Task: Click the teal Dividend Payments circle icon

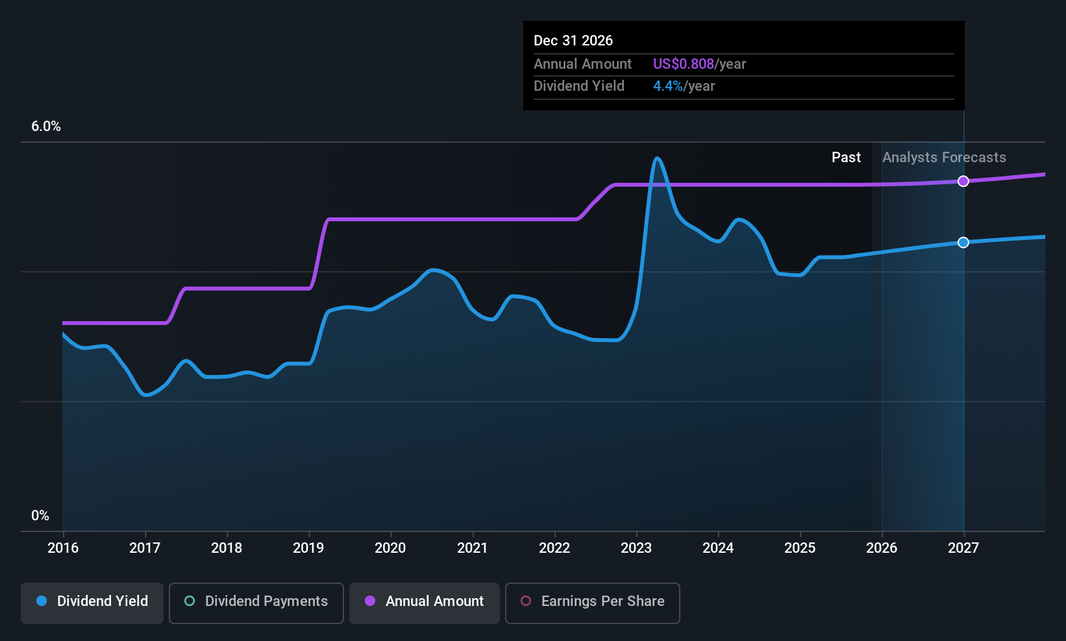Action: (189, 601)
